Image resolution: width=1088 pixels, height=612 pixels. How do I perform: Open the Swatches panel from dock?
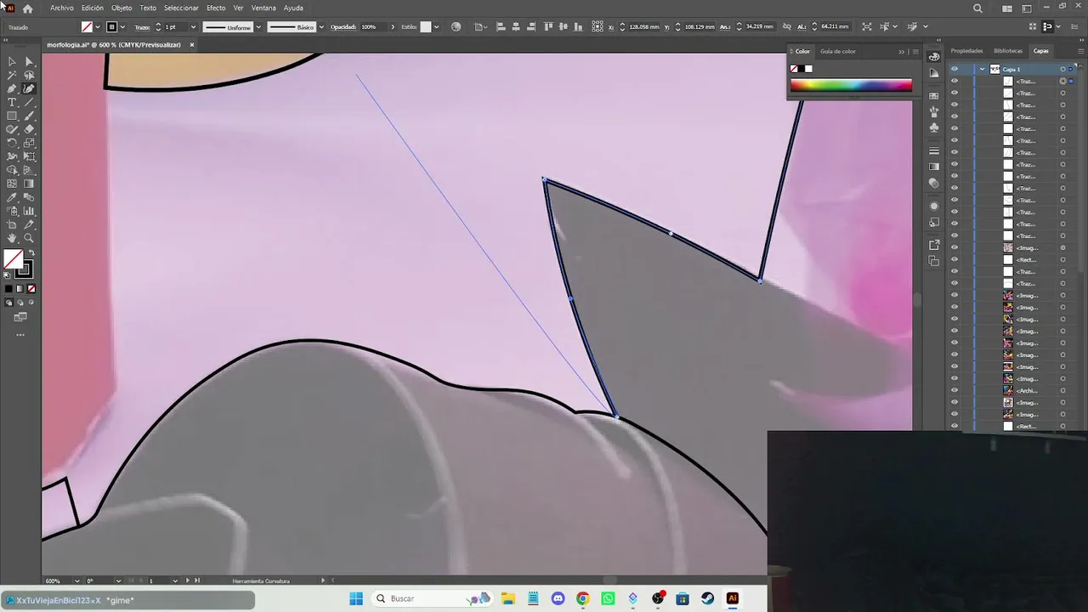click(934, 96)
